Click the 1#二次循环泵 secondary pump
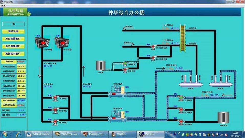 click(x=153, y=47)
